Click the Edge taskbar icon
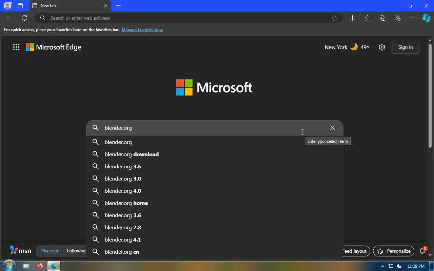The image size is (434, 271). coord(54,266)
